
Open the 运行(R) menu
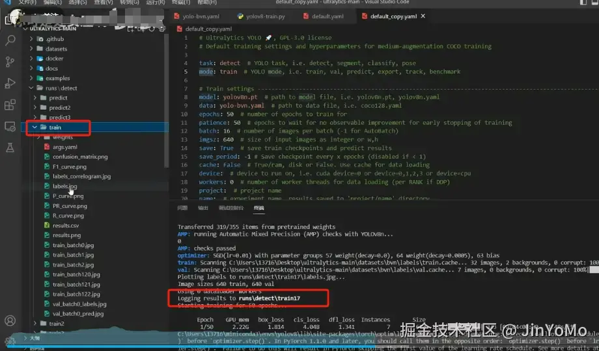[x=155, y=3]
